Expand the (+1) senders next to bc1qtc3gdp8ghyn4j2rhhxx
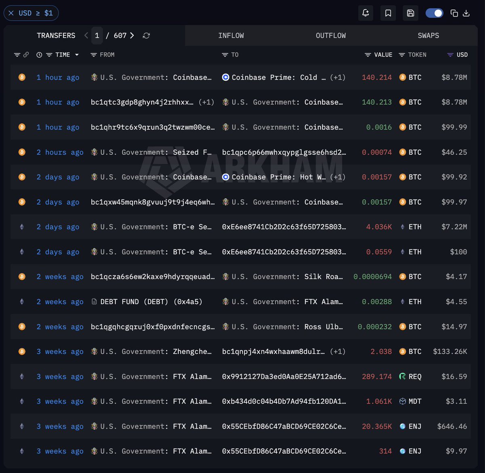The height and width of the screenshot is (473, 485). [x=206, y=102]
